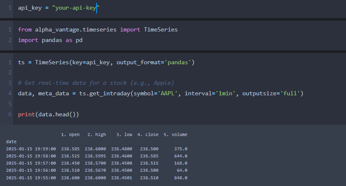The height and width of the screenshot is (186, 346).
Task: Click volume value 64.0
Action: 182,170
